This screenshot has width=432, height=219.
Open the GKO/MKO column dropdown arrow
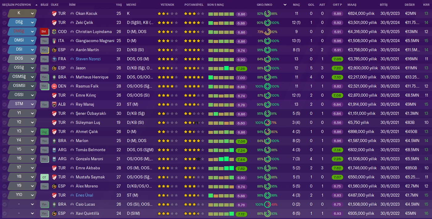point(285,5)
